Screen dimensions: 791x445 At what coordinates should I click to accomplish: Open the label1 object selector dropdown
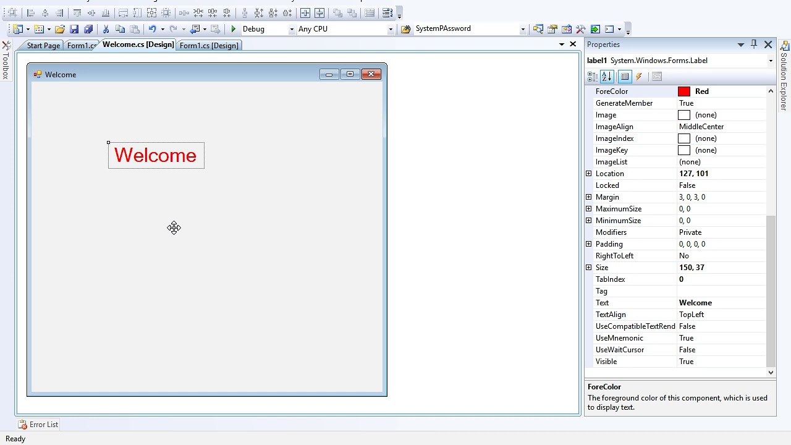pyautogui.click(x=771, y=61)
